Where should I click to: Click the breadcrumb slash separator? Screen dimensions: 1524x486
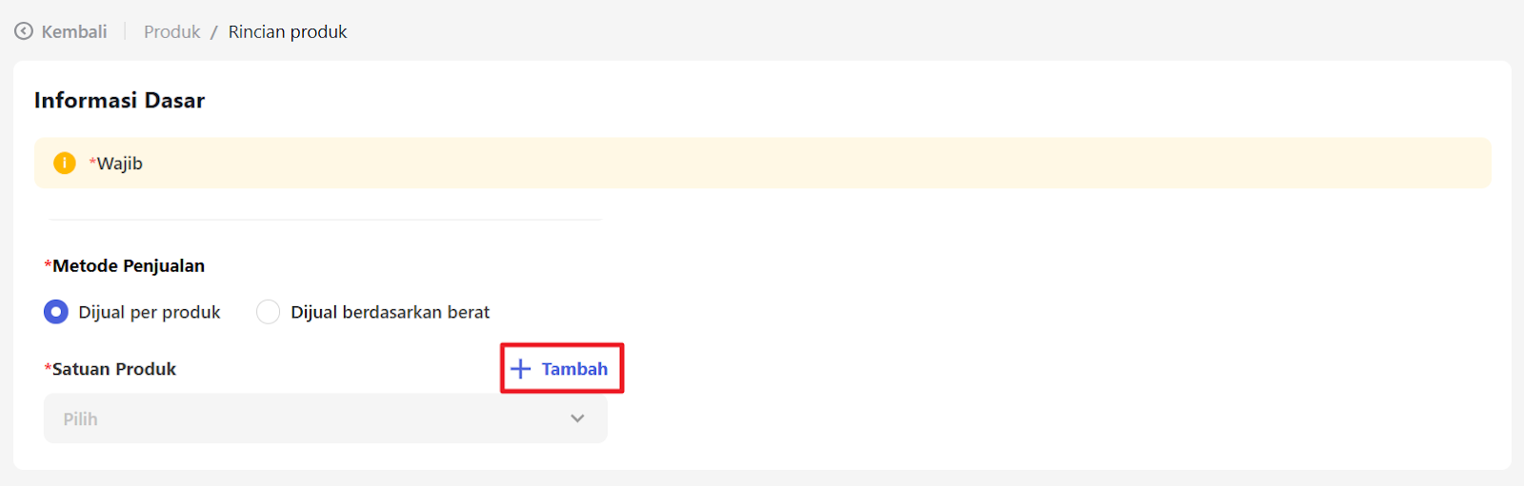pos(214,32)
